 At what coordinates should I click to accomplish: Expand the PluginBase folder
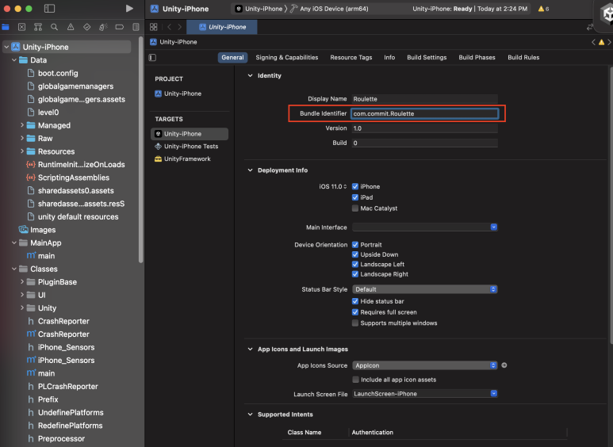(22, 281)
